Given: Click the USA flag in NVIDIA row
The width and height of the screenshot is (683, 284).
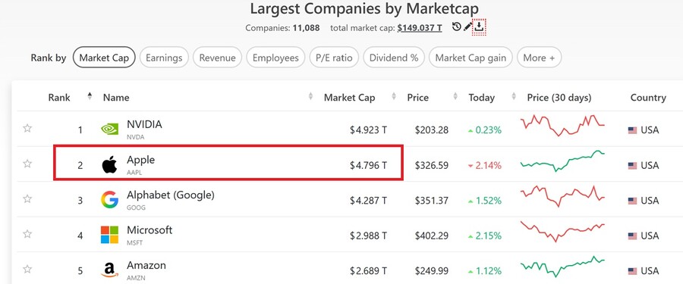Looking at the screenshot, I should click(632, 130).
